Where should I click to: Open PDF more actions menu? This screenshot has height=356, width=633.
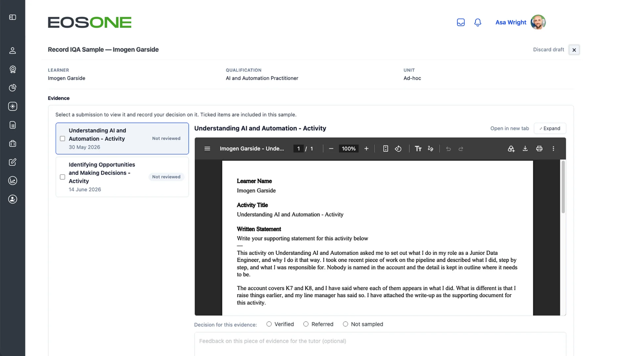554,149
